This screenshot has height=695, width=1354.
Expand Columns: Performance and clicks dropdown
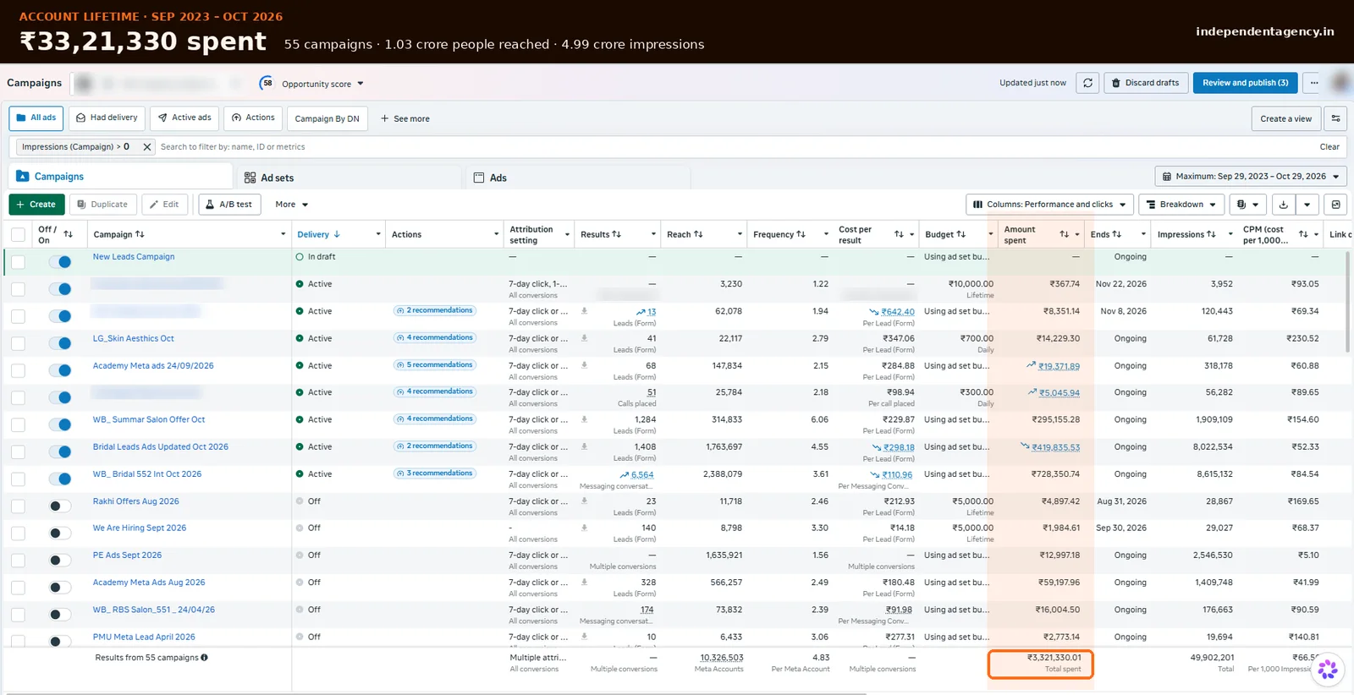point(1049,205)
